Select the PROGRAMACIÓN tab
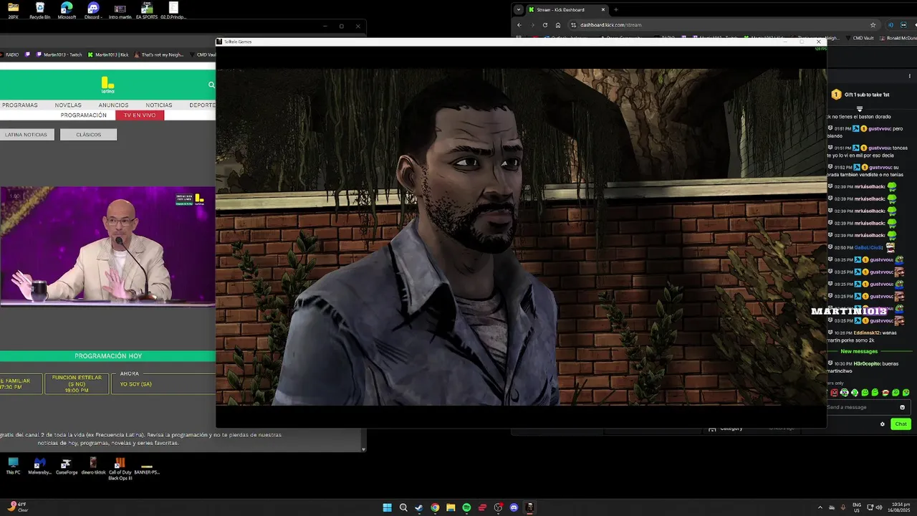This screenshot has width=917, height=516. [84, 115]
